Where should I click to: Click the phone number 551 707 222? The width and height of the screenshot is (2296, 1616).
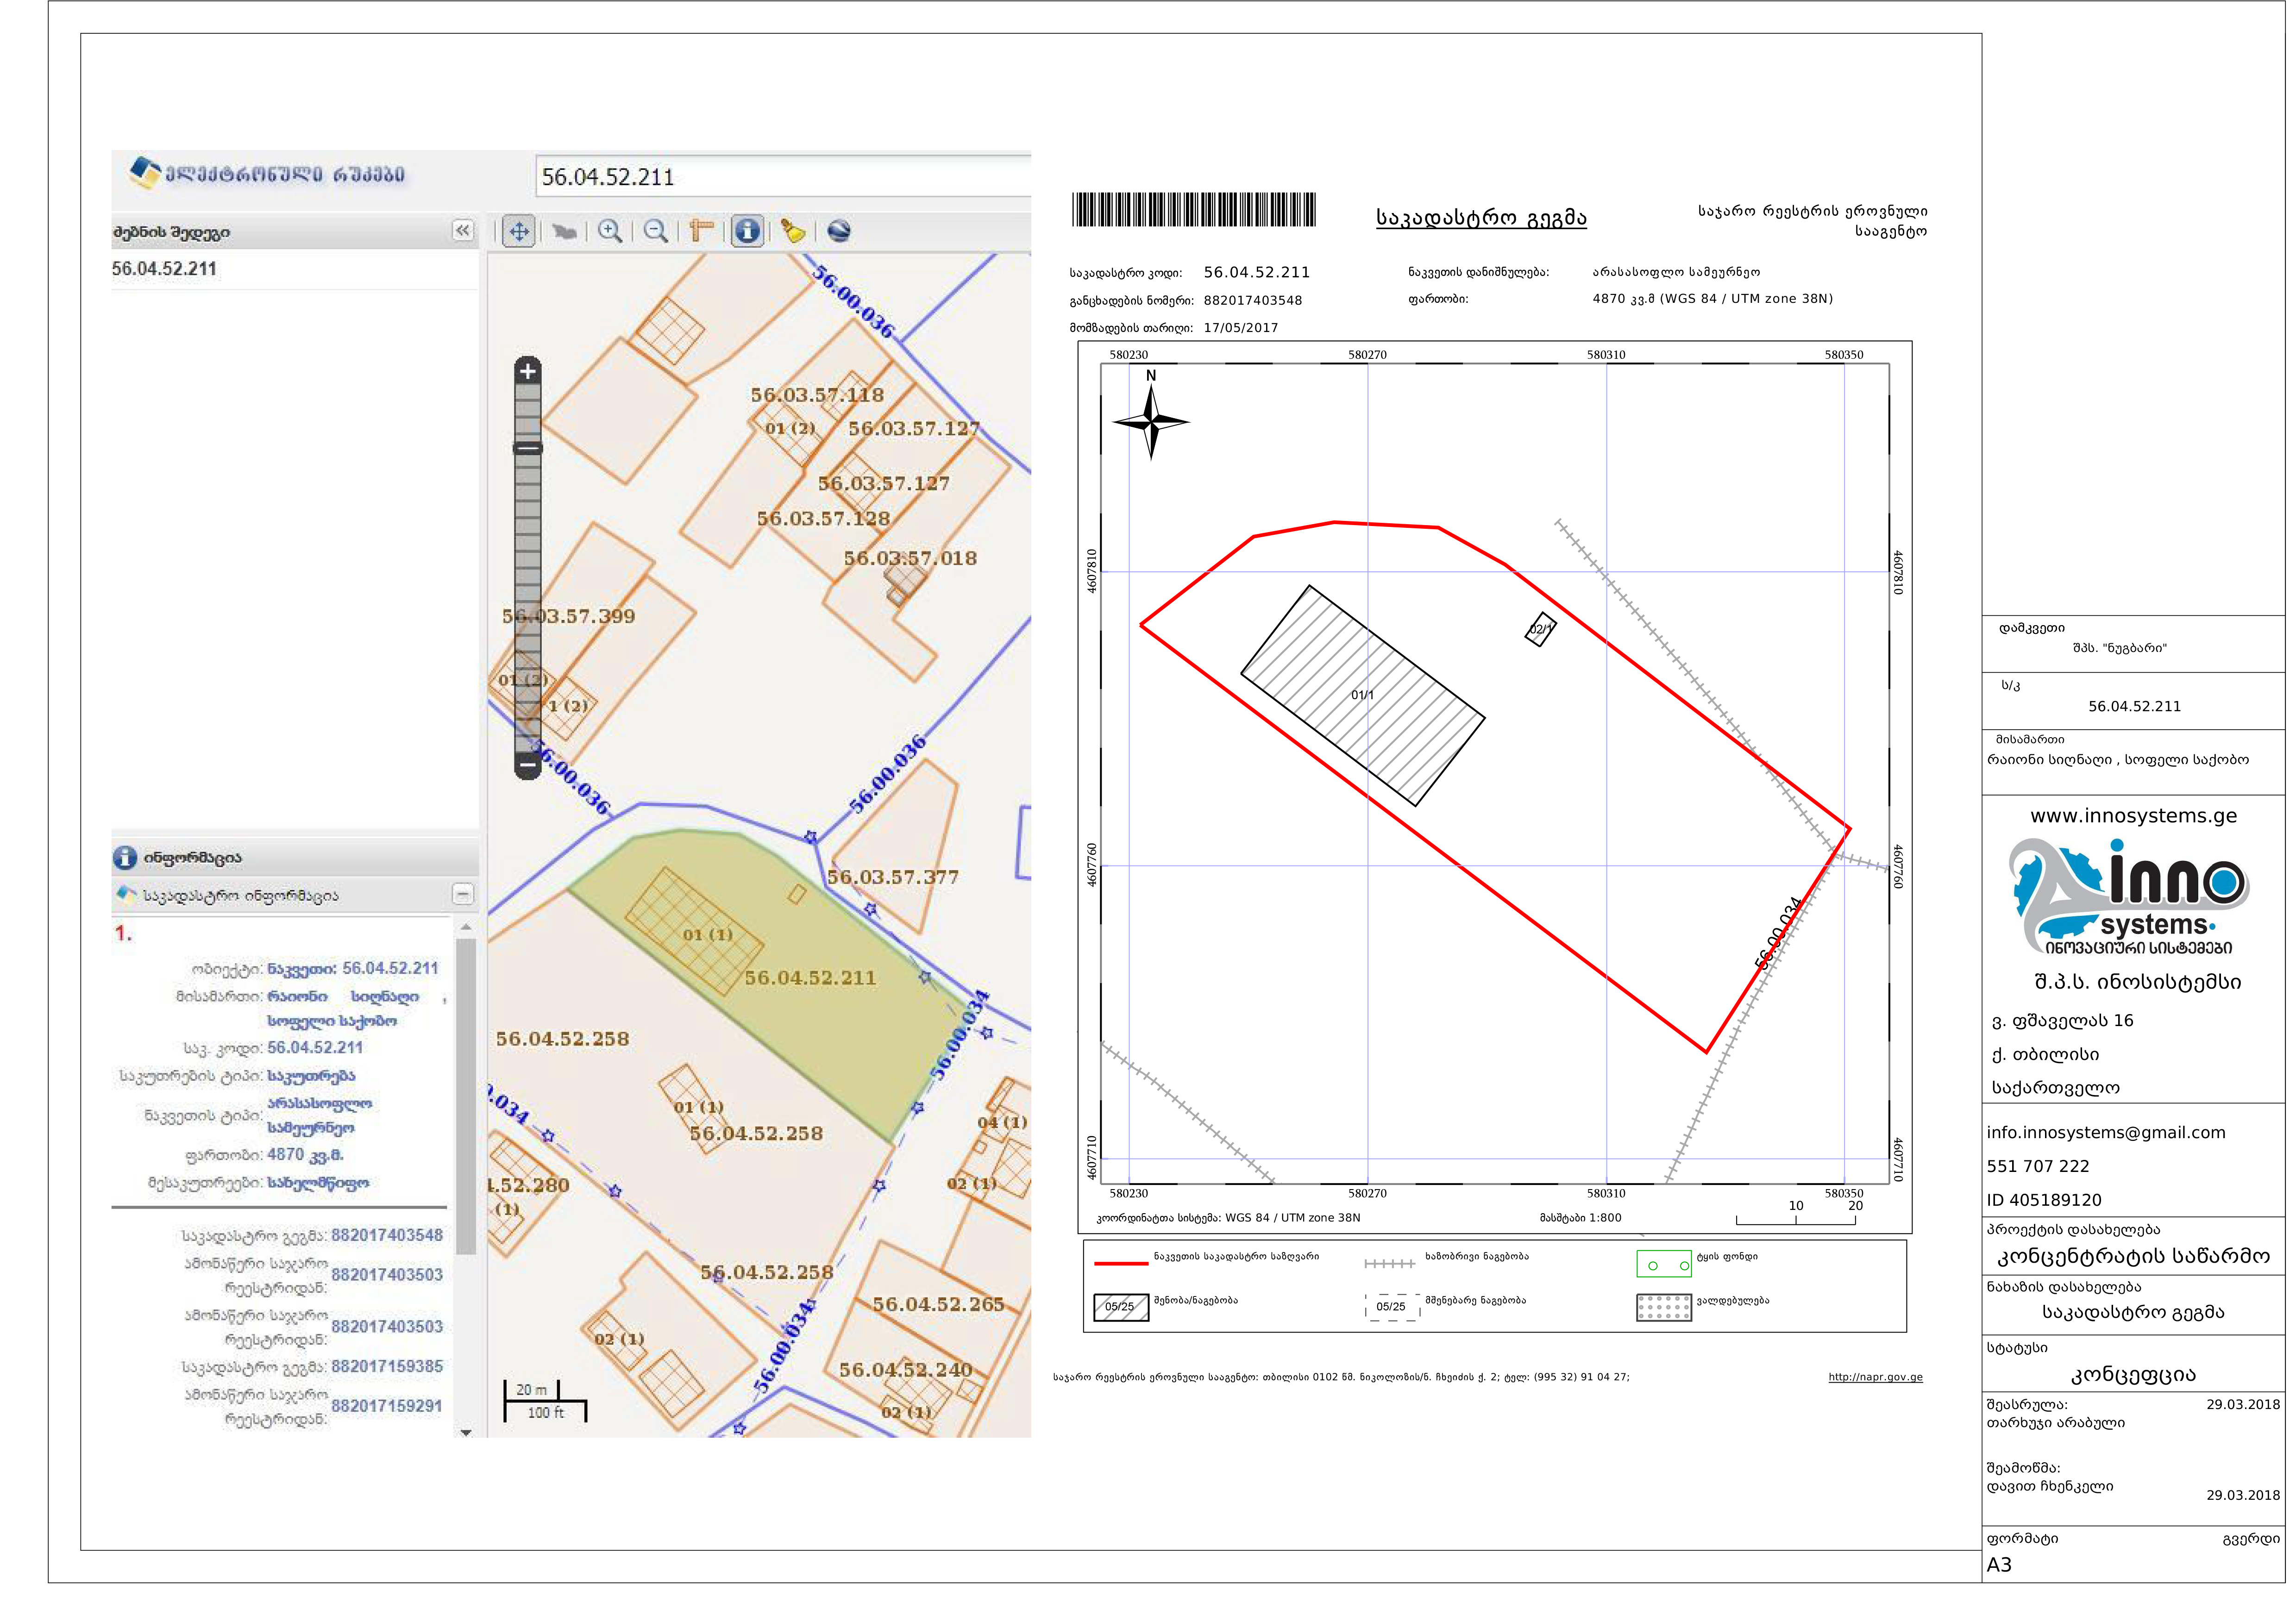coord(2038,1167)
